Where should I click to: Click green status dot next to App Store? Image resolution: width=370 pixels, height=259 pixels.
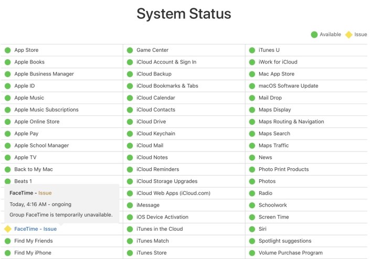click(7, 50)
